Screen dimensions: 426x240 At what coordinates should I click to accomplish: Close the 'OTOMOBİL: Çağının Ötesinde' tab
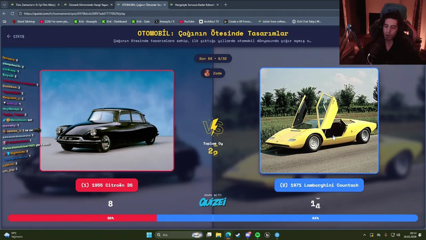[x=164, y=5]
